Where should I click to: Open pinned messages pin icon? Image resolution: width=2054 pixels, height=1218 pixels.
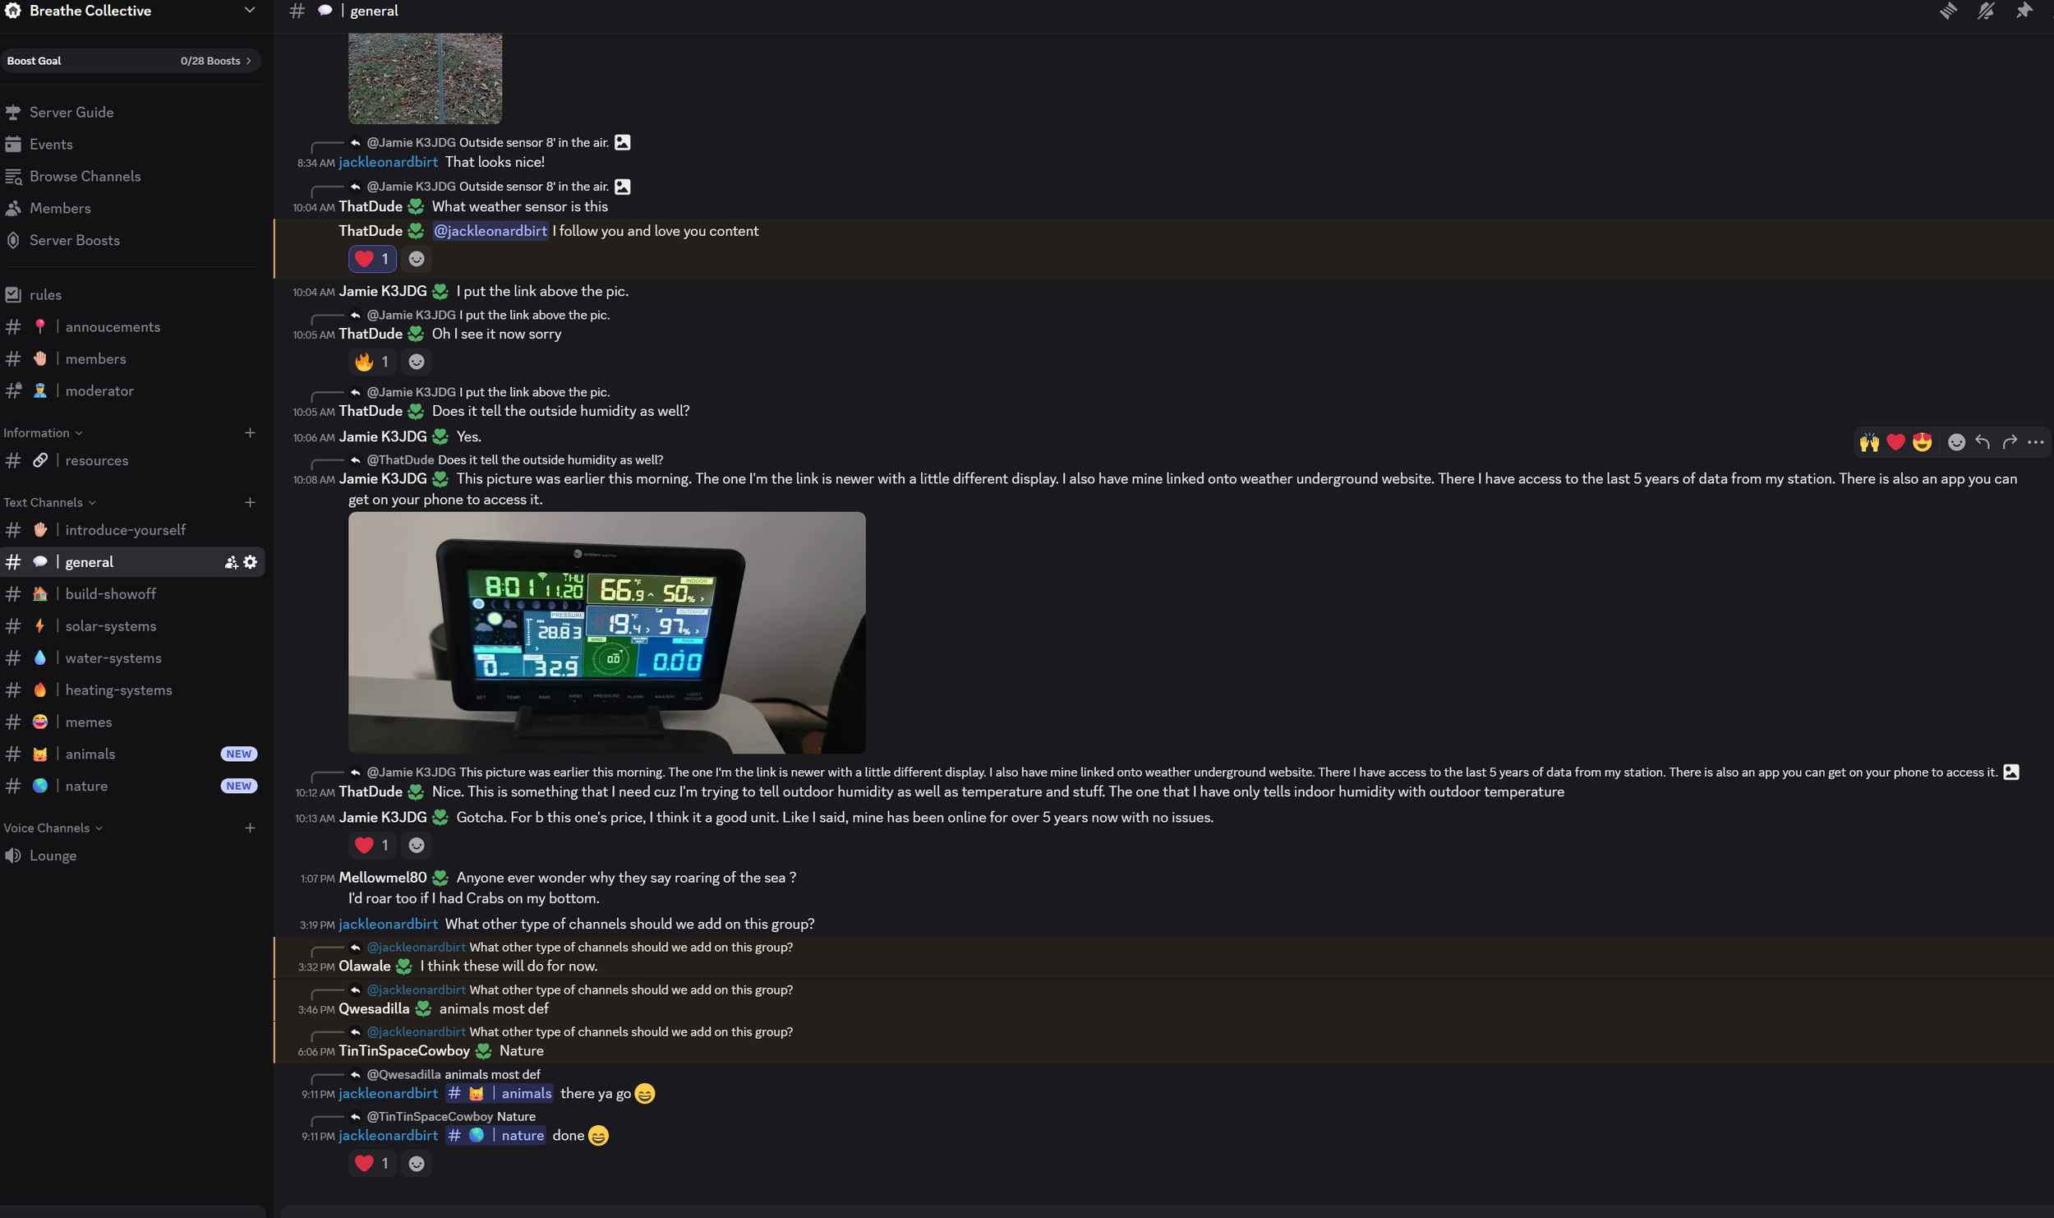tap(2024, 11)
